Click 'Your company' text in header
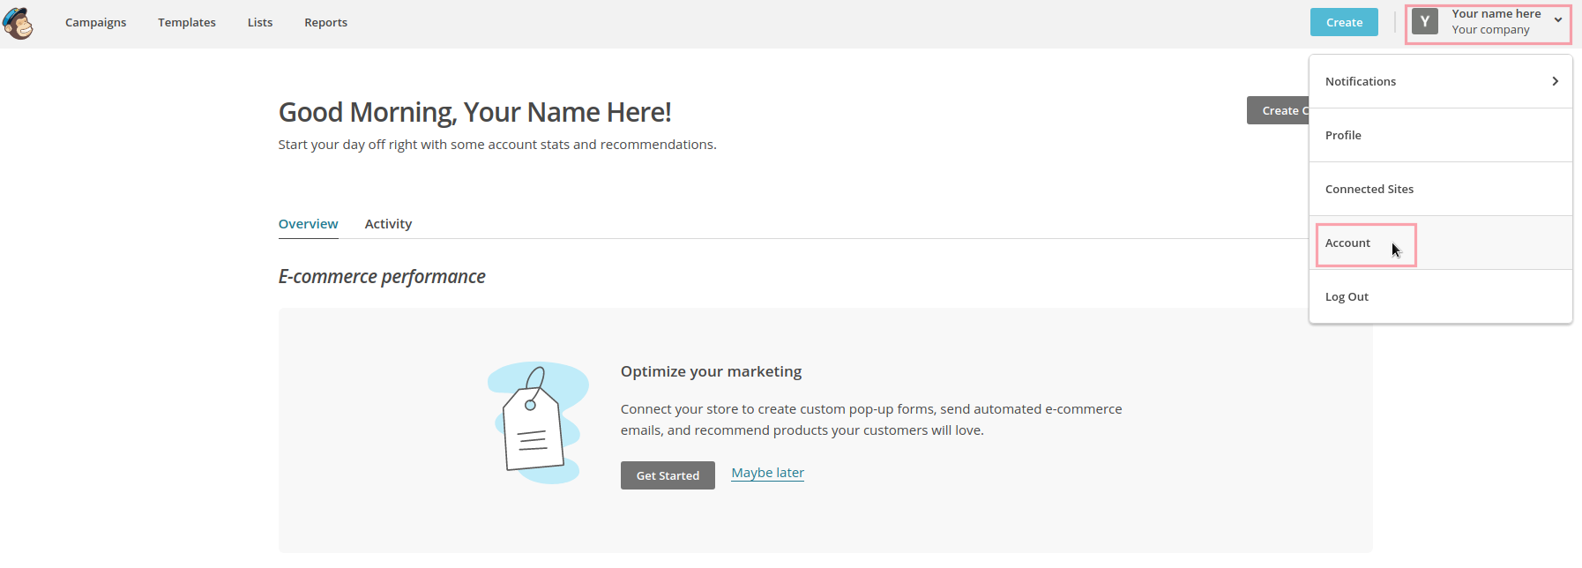The image size is (1582, 568). (1490, 29)
